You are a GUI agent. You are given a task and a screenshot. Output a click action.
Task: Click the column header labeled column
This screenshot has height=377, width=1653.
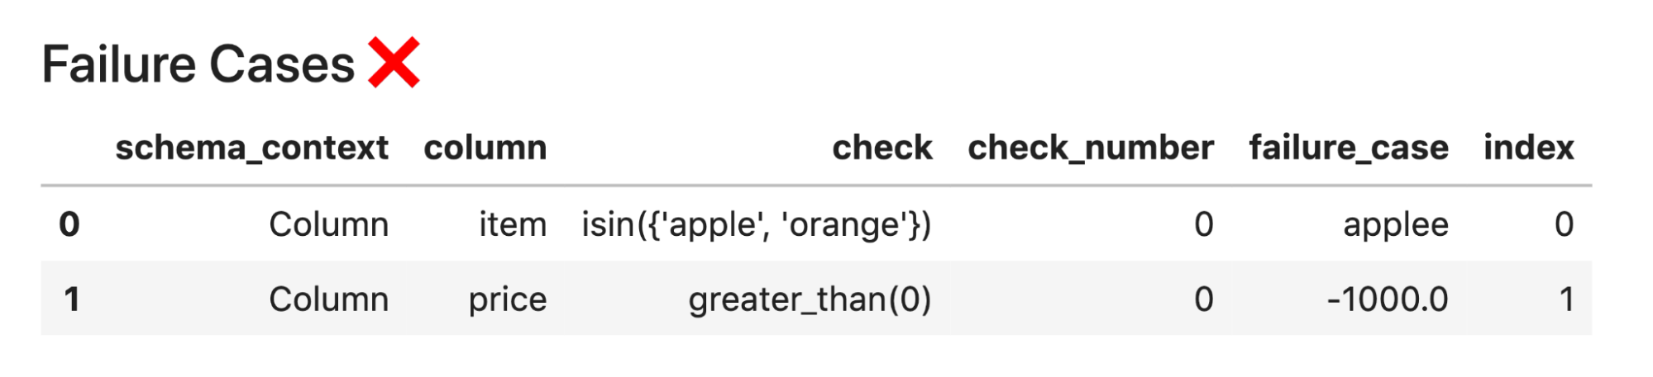pos(485,148)
